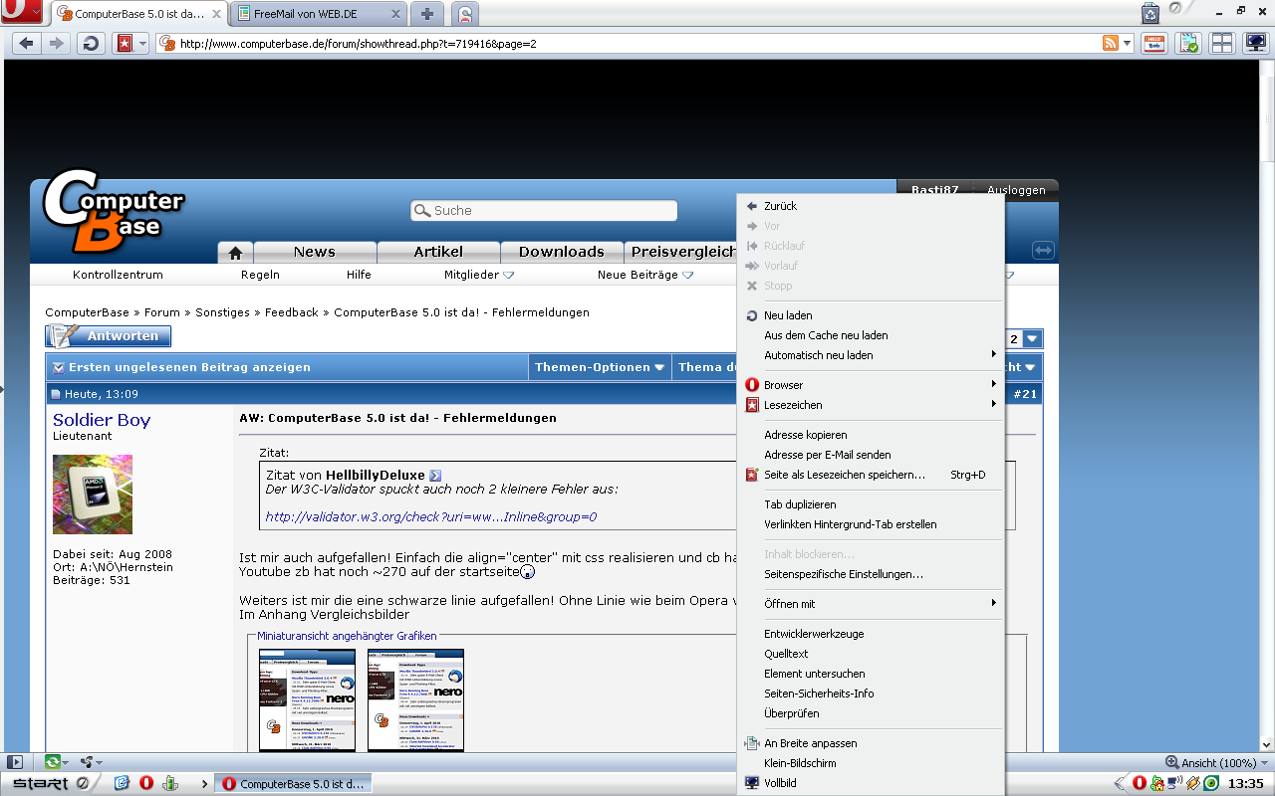This screenshot has height=796, width=1275.
Task: Expand the address bar history dropdown arrow
Action: click(x=1128, y=44)
